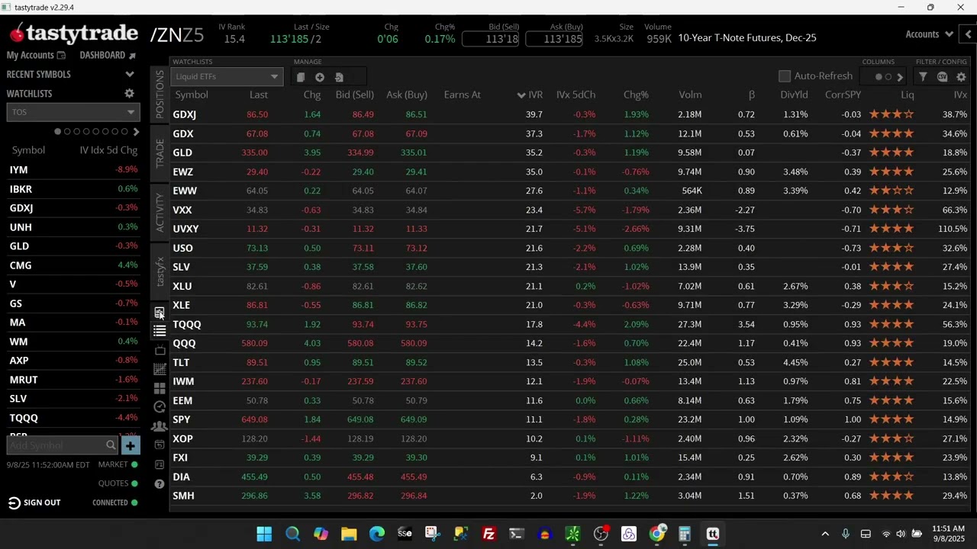The image size is (977, 549).
Task: Select IBKR in the sidebar symbol list
Action: [x=73, y=189]
